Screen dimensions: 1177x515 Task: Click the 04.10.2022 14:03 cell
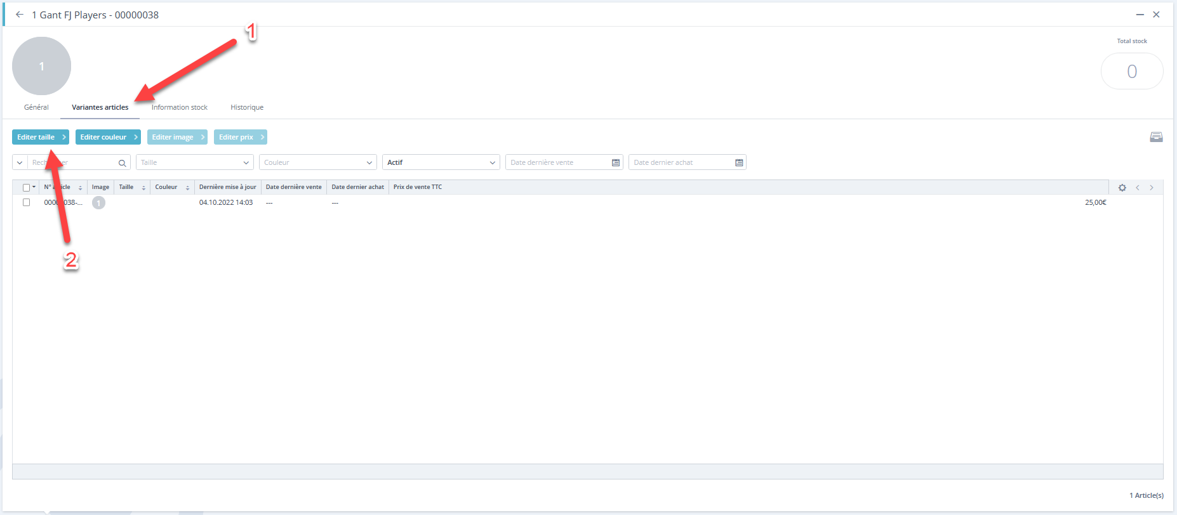tap(226, 203)
